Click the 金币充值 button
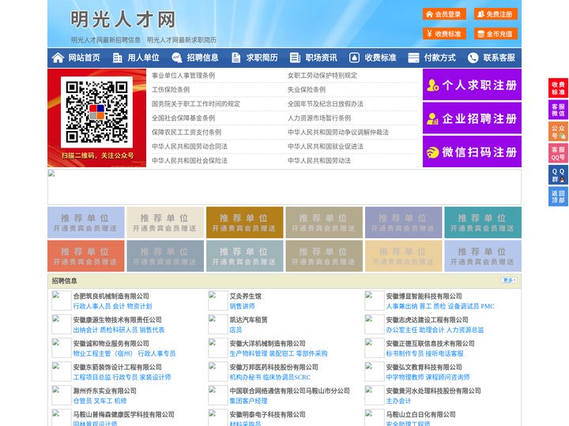This screenshot has height=426, width=569. coord(496,34)
